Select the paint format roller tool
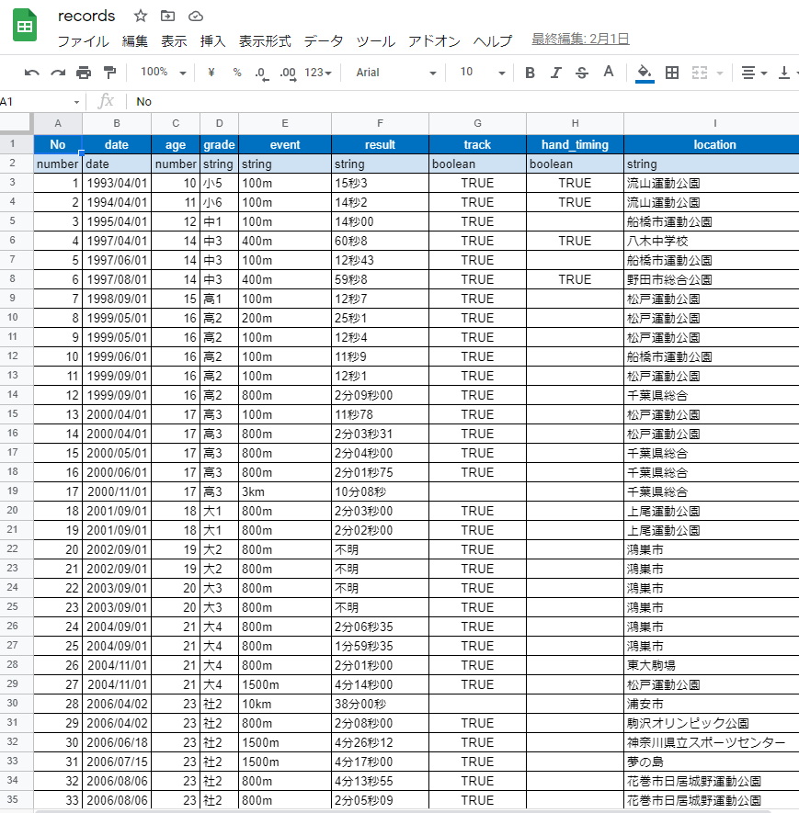 pos(109,73)
